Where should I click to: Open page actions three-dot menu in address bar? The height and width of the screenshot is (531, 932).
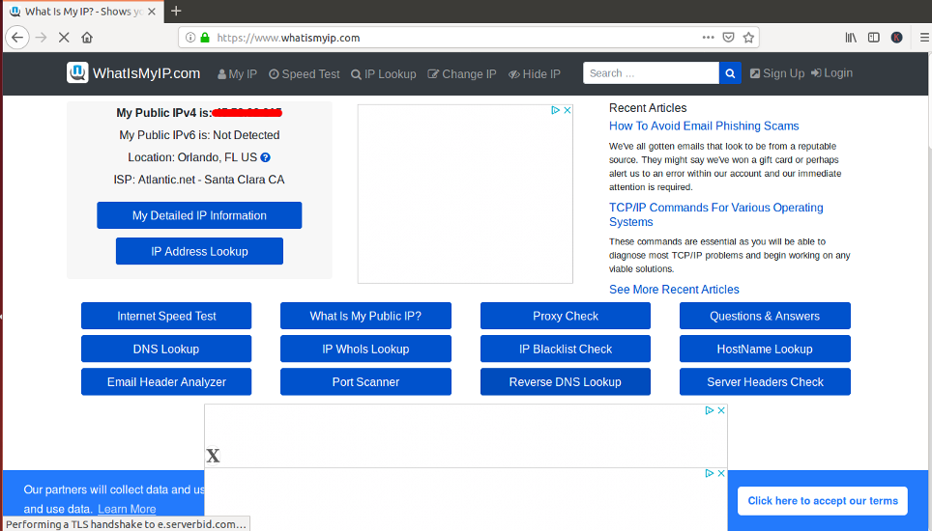point(708,38)
